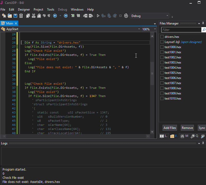Viewport: 206px width, 185px height.
Task: Click the Navigate Forward arrow icon
Action: (66, 16)
